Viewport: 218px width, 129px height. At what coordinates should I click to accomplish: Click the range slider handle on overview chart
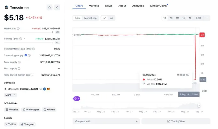point(199,105)
